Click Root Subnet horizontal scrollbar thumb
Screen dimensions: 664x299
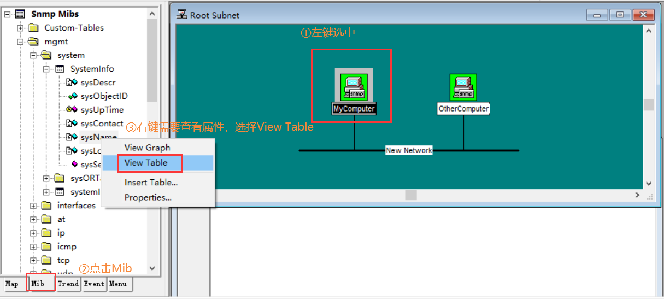pyautogui.click(x=411, y=195)
